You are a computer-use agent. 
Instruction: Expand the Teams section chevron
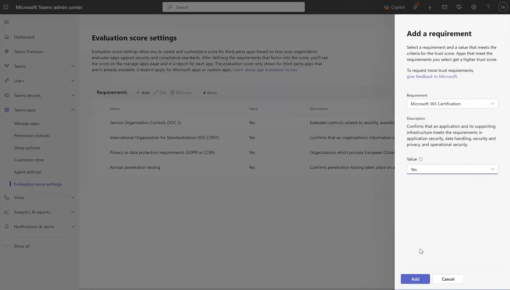73,66
